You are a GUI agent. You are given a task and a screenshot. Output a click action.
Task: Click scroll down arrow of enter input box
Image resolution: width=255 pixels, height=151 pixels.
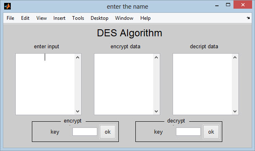click(78, 111)
